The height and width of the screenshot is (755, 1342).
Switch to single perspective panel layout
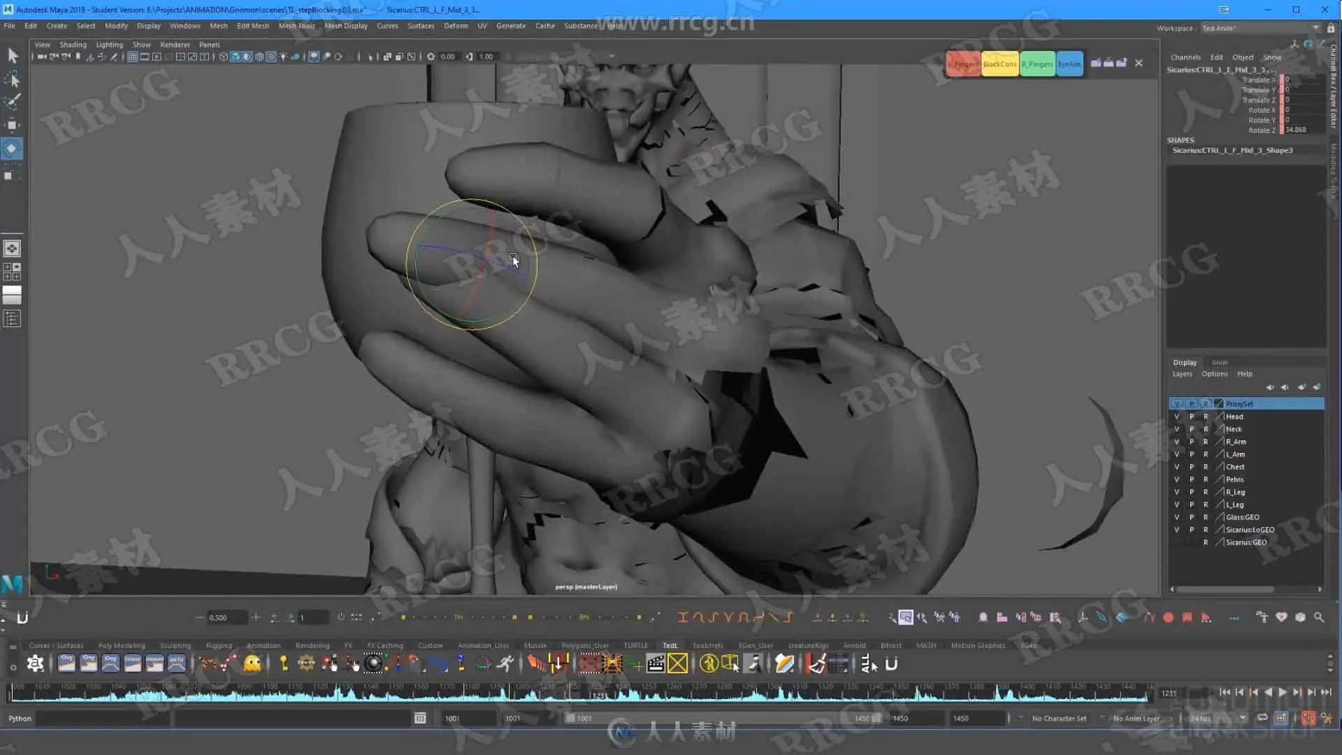coord(12,248)
